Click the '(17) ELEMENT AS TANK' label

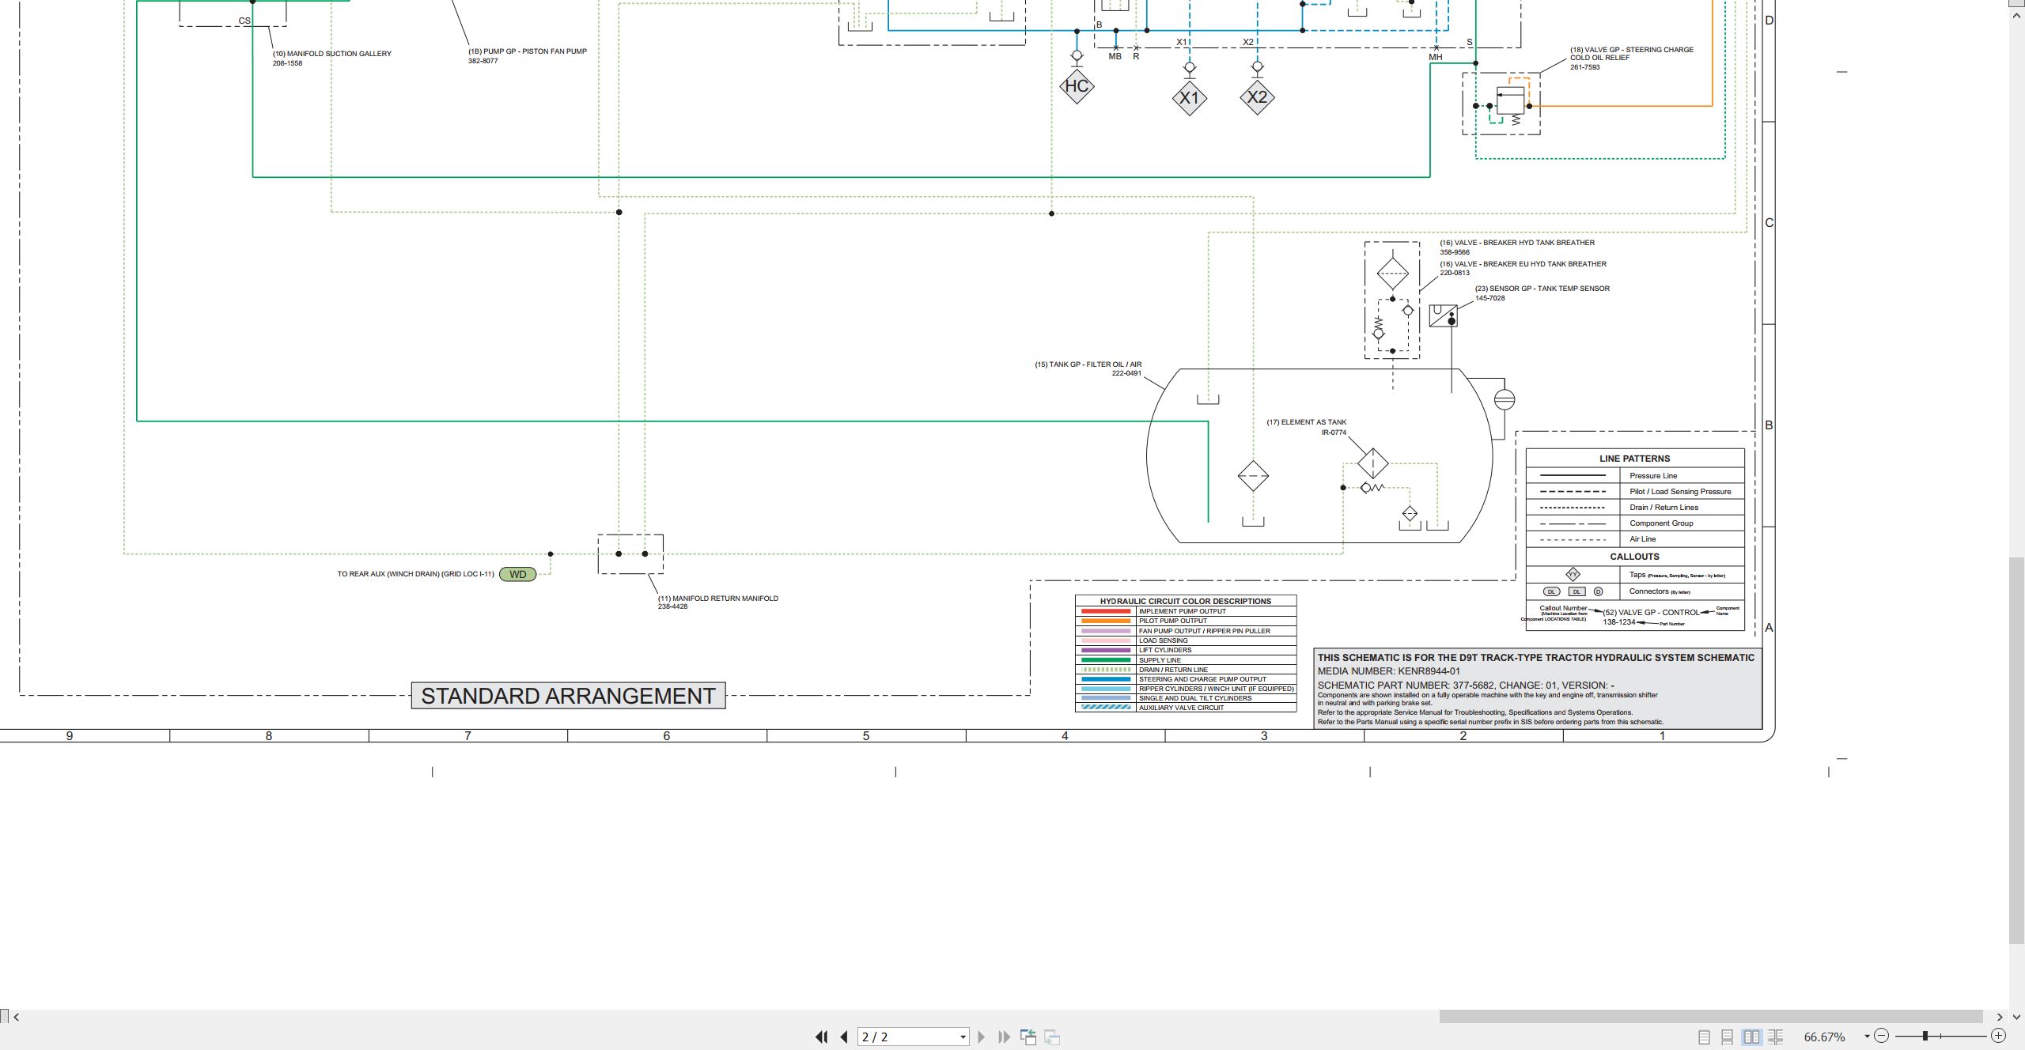pyautogui.click(x=1307, y=422)
